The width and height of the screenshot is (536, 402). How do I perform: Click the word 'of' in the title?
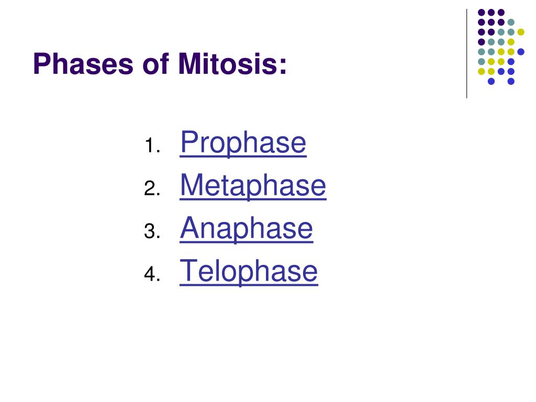click(155, 63)
